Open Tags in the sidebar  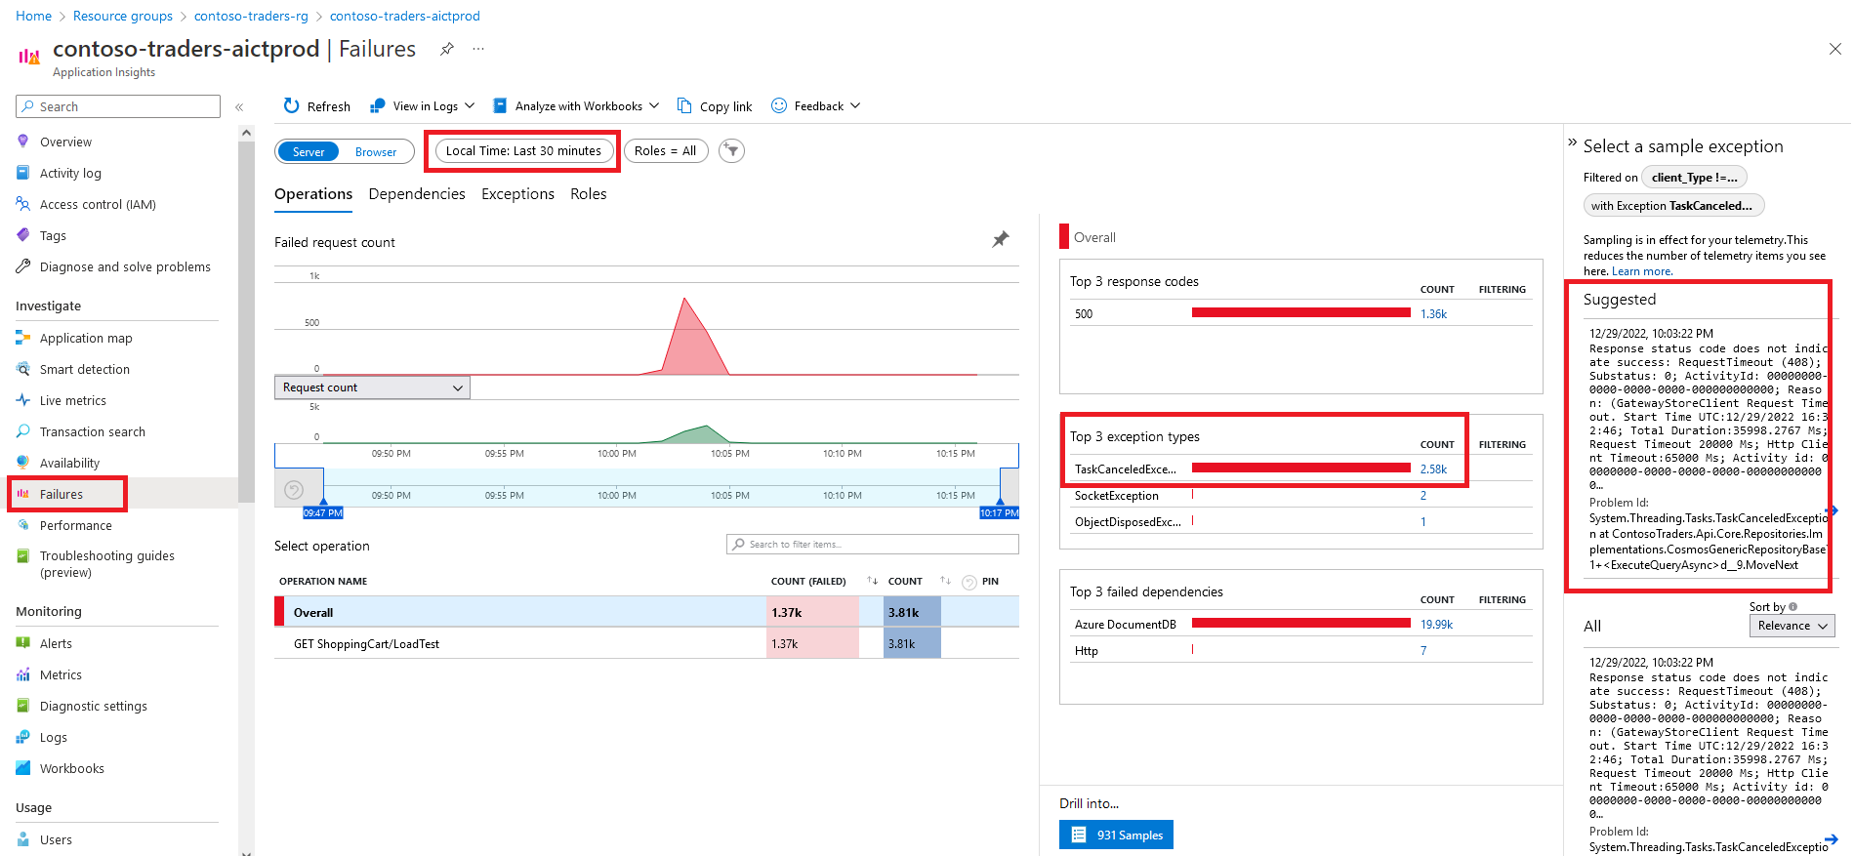coord(53,235)
